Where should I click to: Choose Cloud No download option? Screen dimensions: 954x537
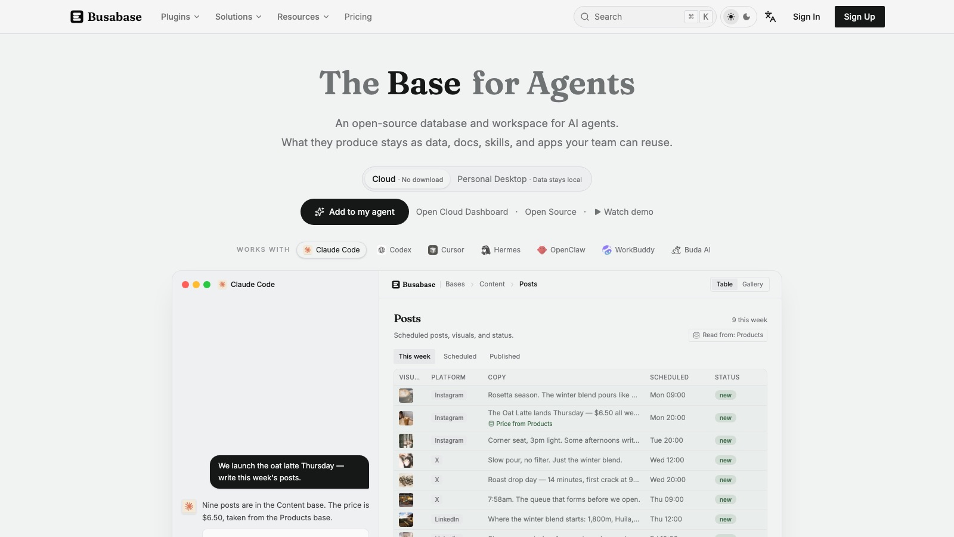pyautogui.click(x=408, y=179)
